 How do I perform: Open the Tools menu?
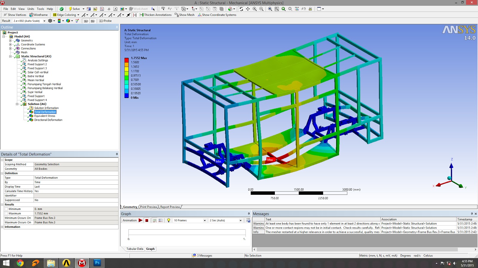[x=40, y=9]
